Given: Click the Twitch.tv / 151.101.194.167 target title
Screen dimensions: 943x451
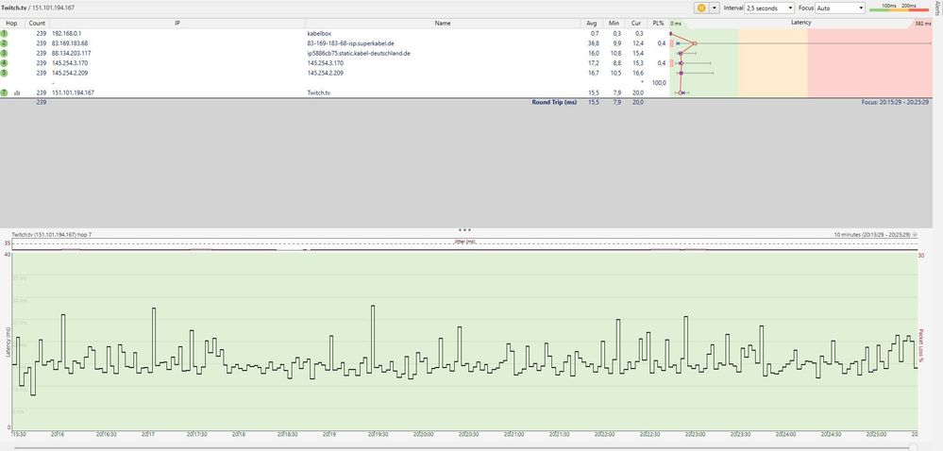Looking at the screenshot, I should pyautogui.click(x=38, y=8).
